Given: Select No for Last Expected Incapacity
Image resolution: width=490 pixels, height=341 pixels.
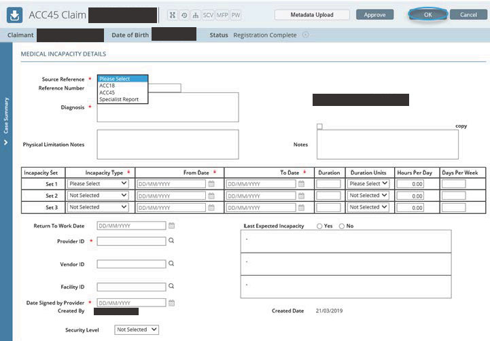Looking at the screenshot, I should tap(341, 226).
